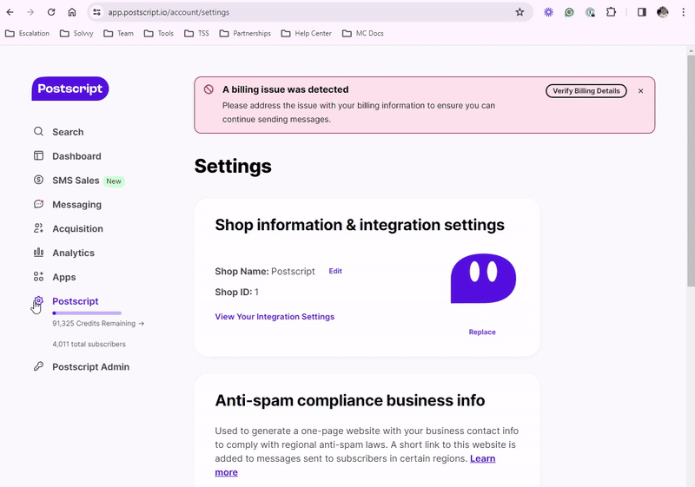Click the Search magnifier icon in sidebar
This screenshot has height=487, width=695.
[38, 131]
